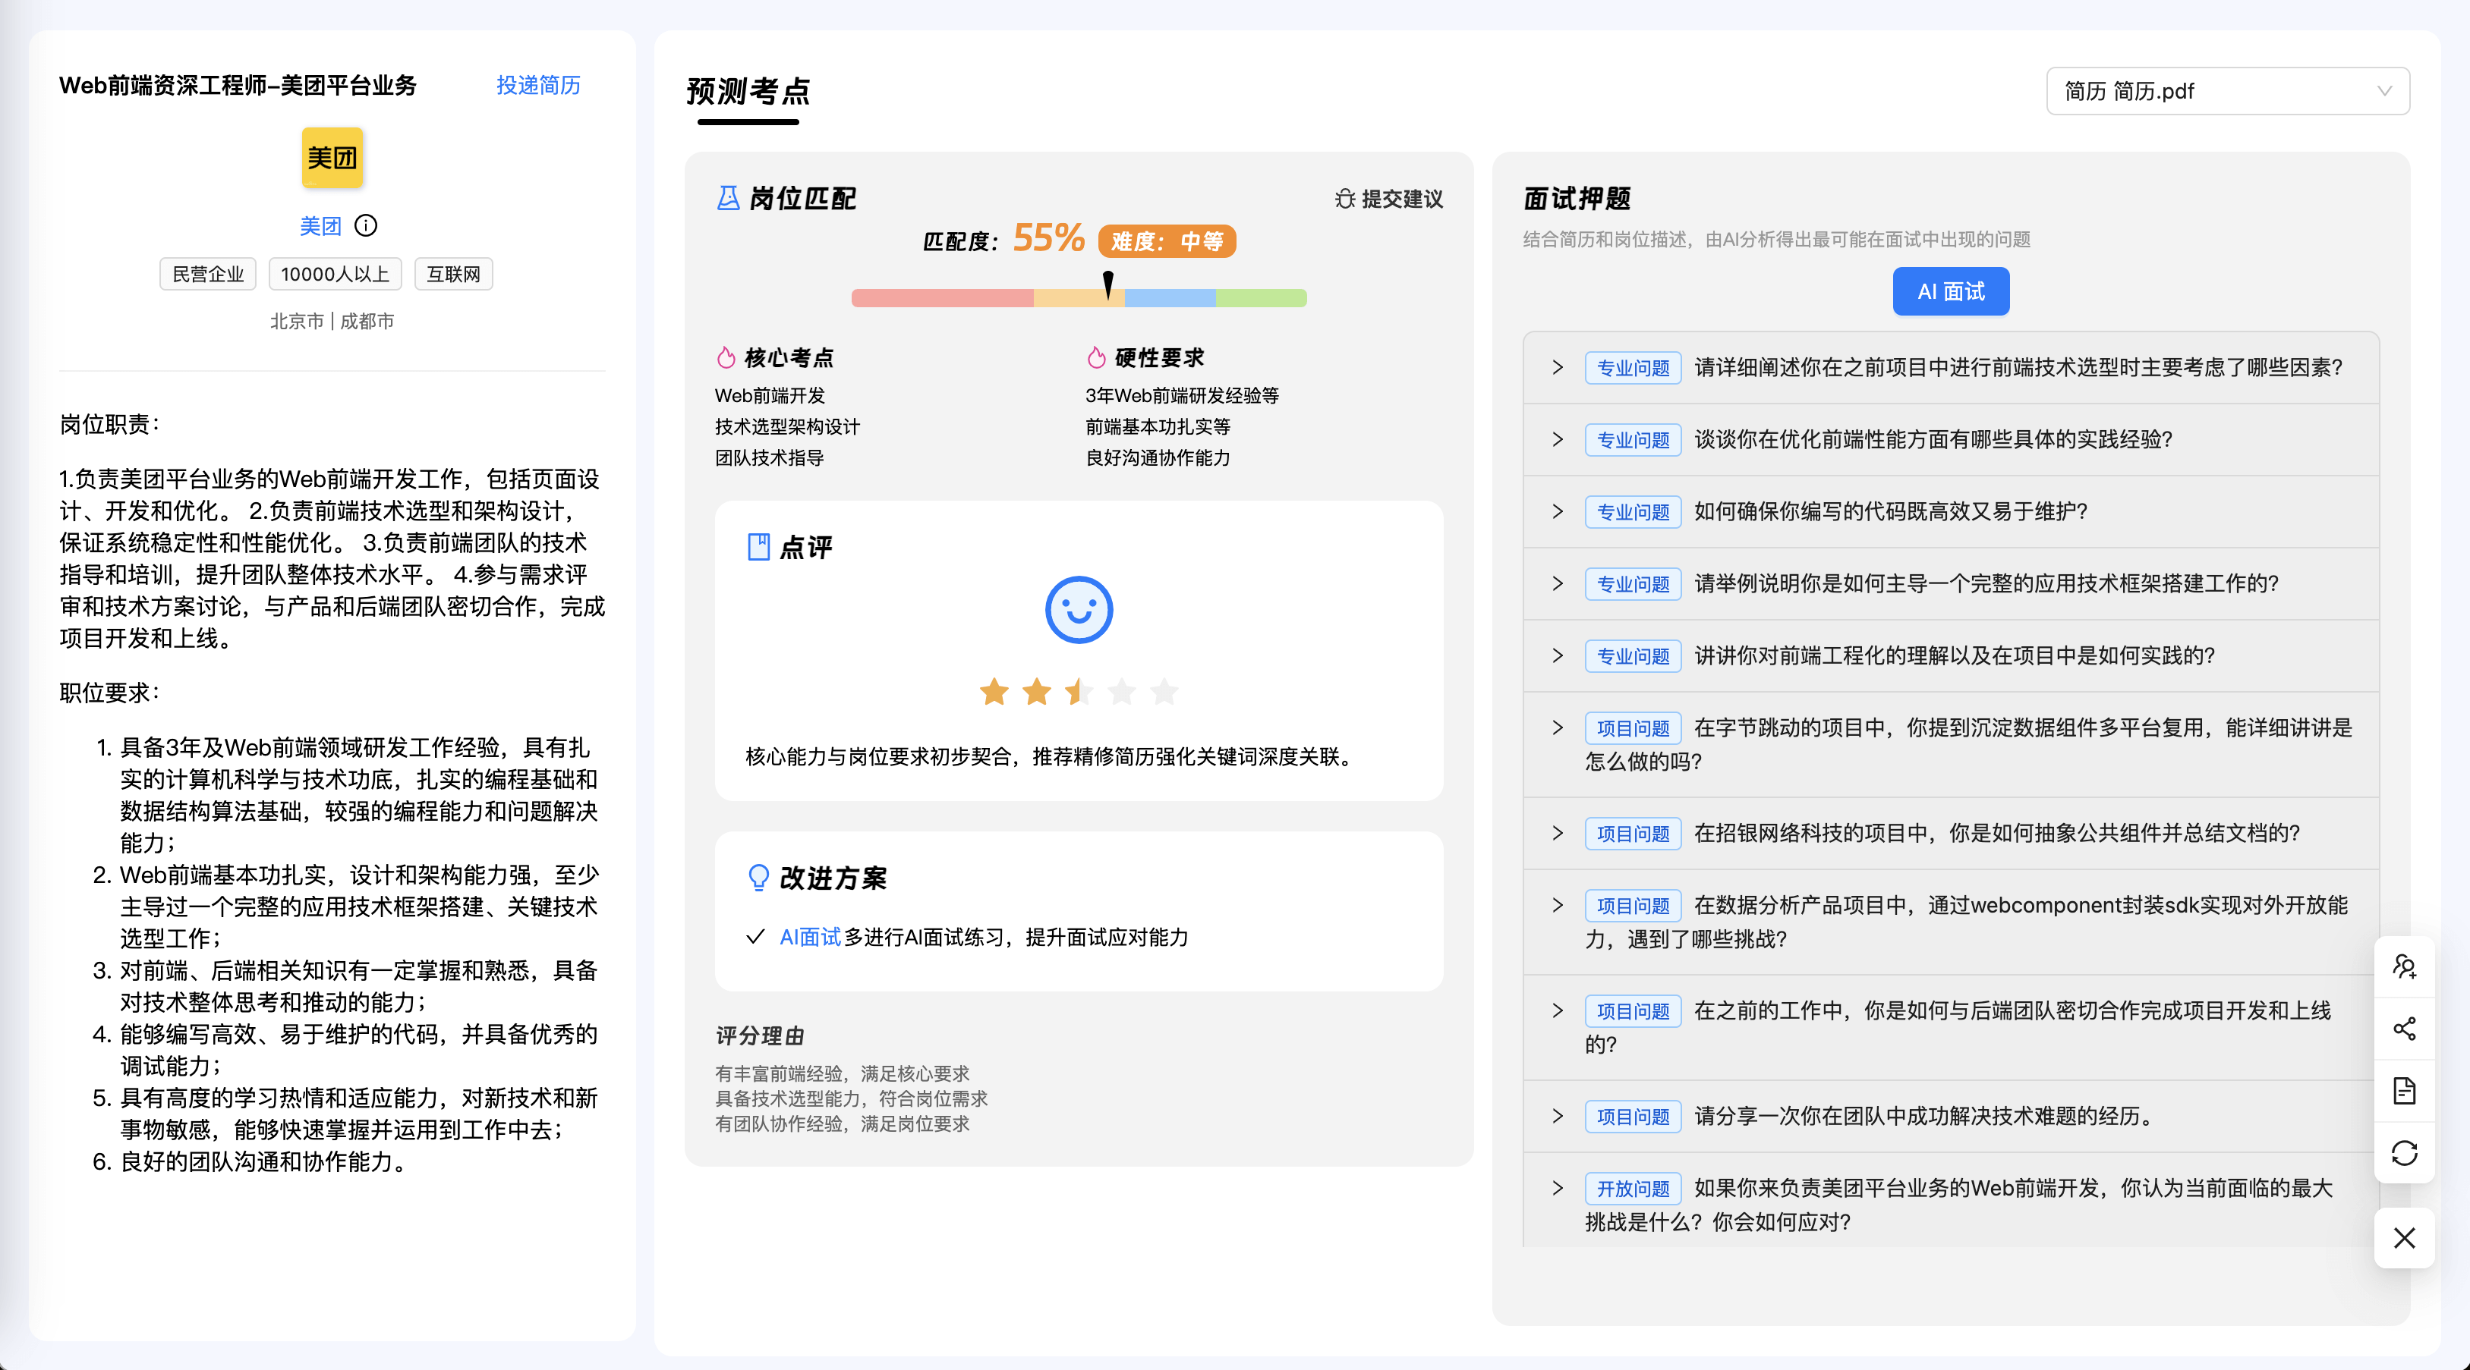Click the document icon in floating toolbar
This screenshot has height=1370, width=2470.
(x=2404, y=1091)
